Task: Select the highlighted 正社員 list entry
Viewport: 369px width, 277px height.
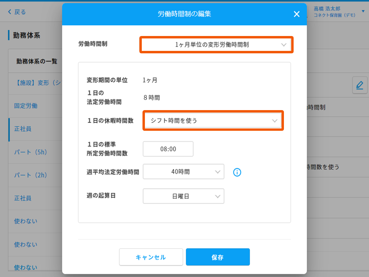Action: point(23,129)
